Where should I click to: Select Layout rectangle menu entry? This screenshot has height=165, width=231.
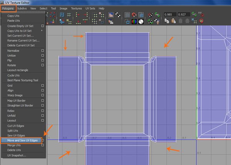tap(18, 70)
